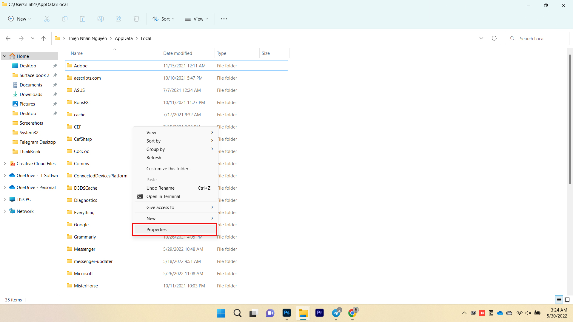Open Photoshop from taskbar
The width and height of the screenshot is (573, 322).
(286, 313)
